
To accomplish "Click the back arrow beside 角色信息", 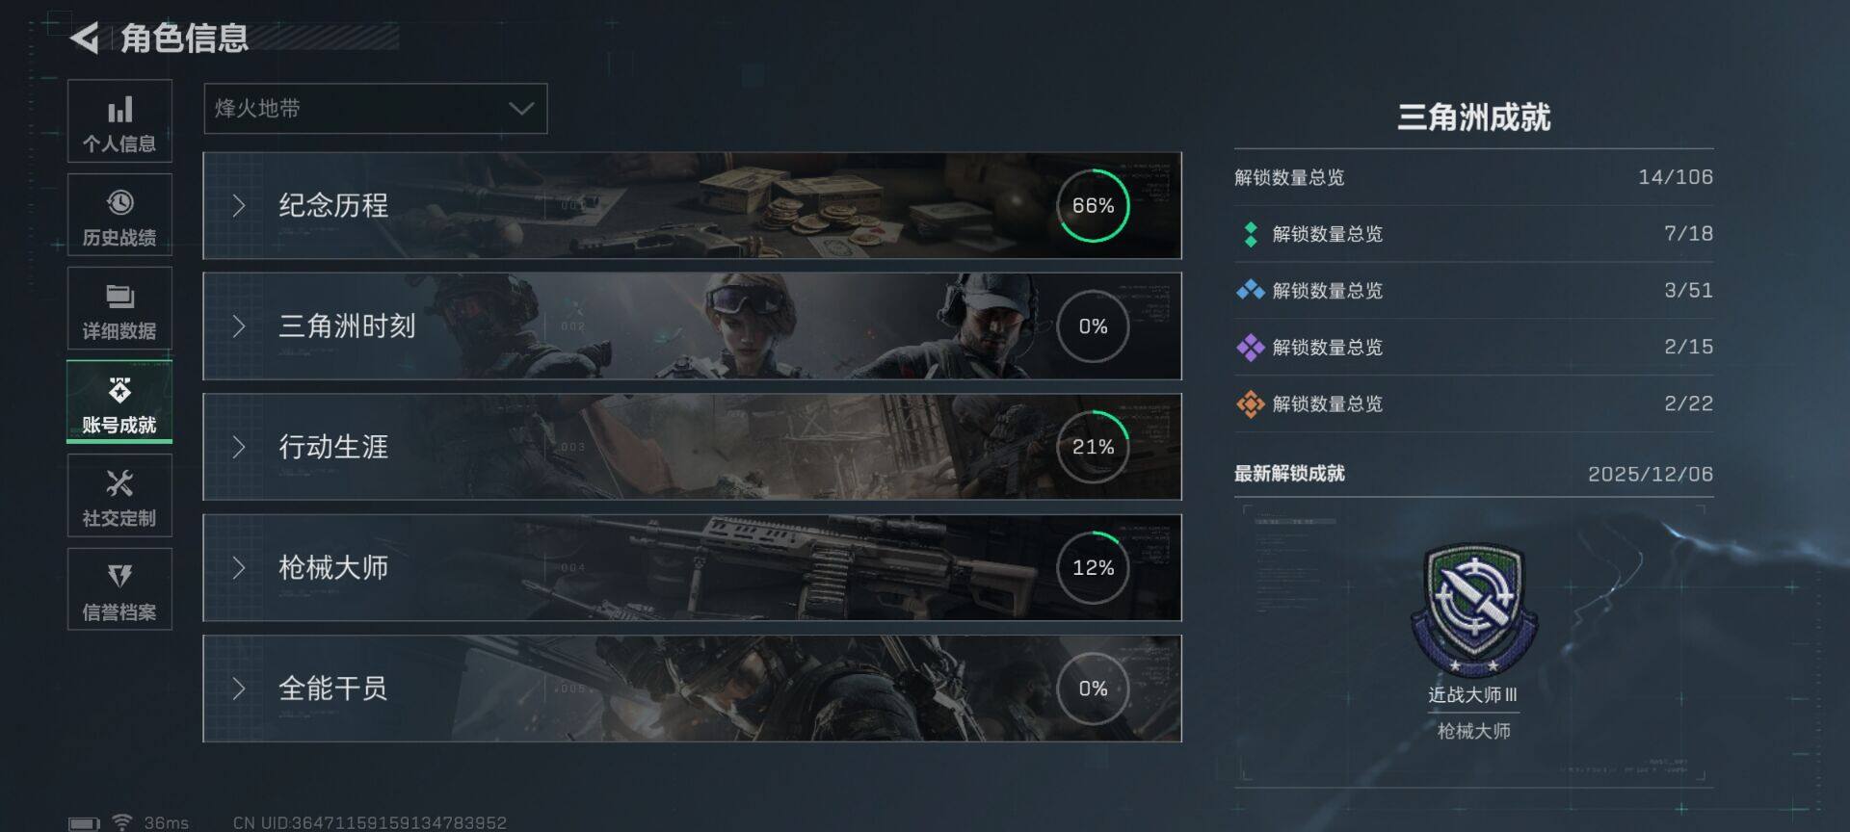I will pos(85,39).
